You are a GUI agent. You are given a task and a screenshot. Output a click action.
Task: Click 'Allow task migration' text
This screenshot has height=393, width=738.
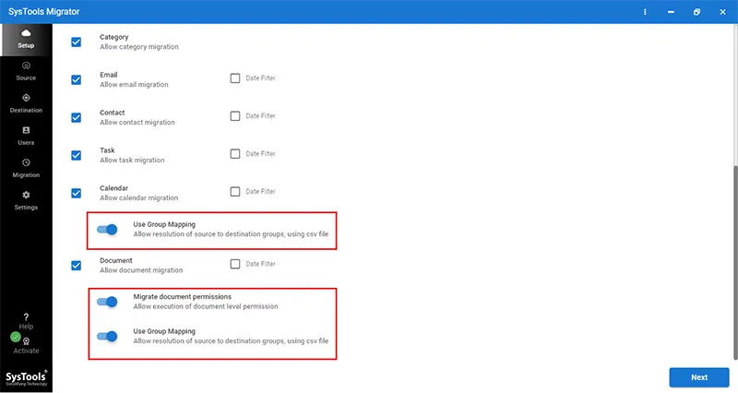(x=132, y=160)
